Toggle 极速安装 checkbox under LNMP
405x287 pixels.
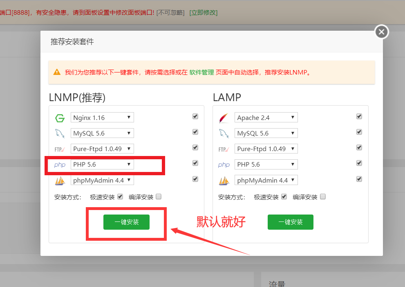(x=120, y=197)
